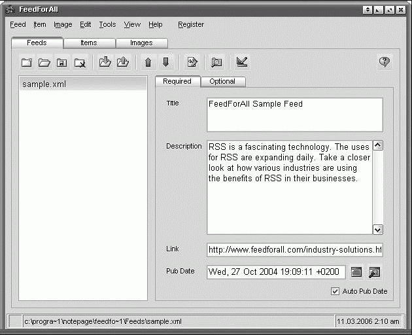
Task: Click the Description scrollbar down arrow
Action: (378, 230)
